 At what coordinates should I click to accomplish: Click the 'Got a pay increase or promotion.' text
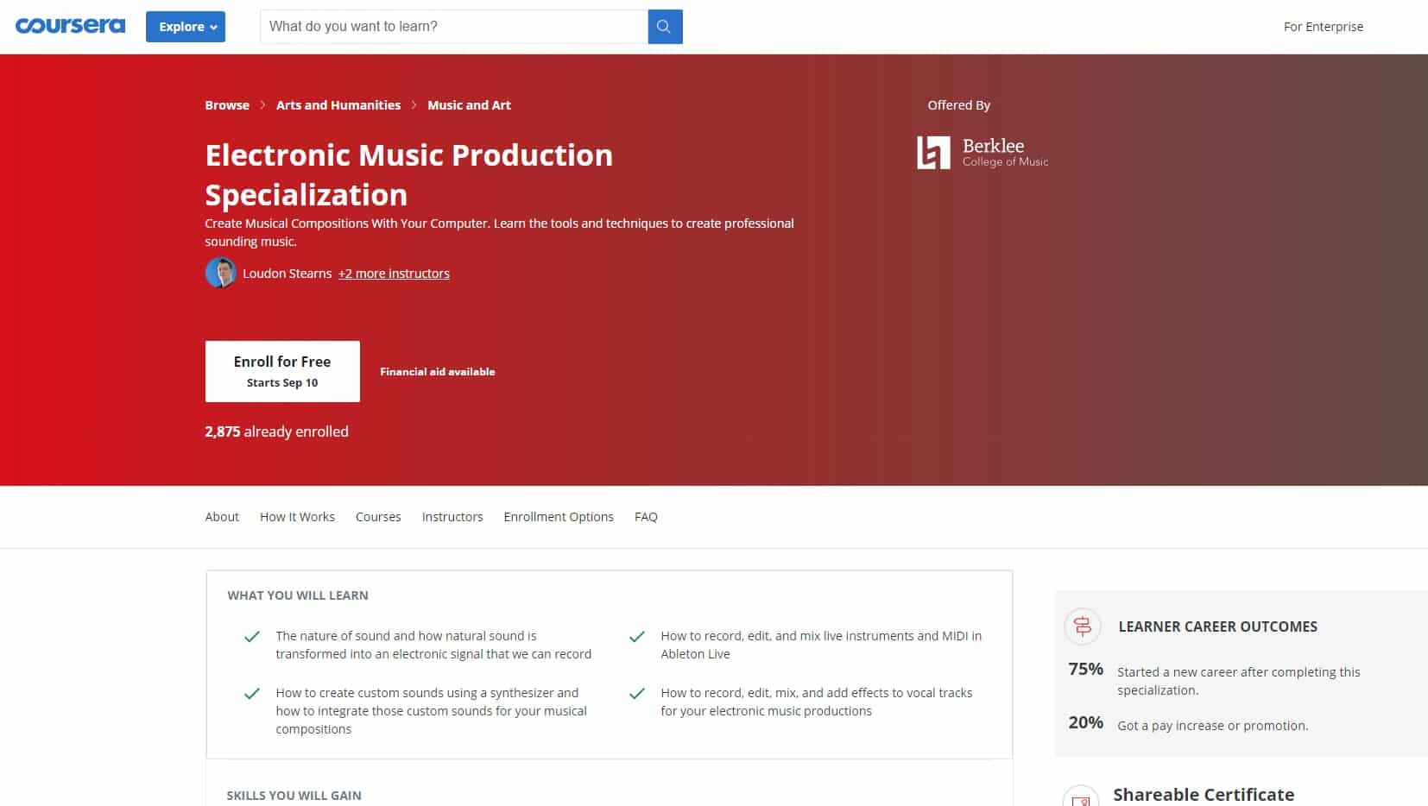click(x=1213, y=726)
